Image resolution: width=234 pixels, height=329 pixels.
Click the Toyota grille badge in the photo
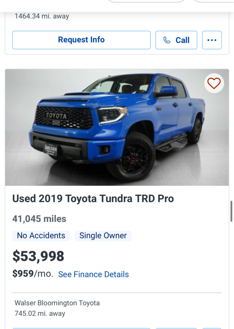(56, 116)
